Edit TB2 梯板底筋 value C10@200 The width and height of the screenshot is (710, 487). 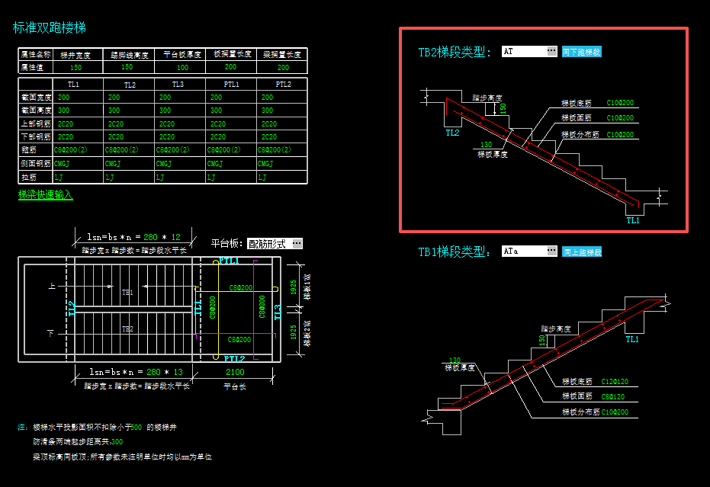point(620,103)
